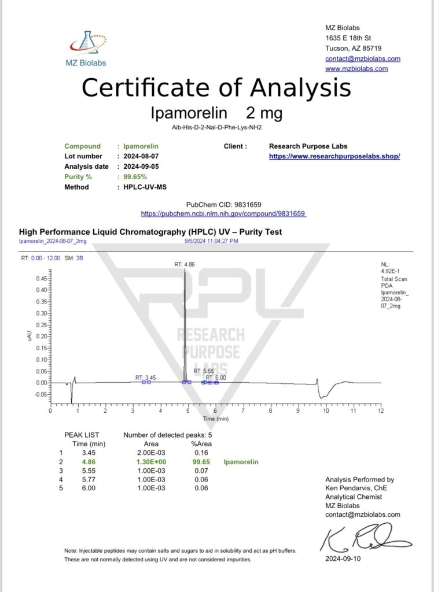Click the Time (min) axis label
This screenshot has width=434, height=592.
pos(215,419)
